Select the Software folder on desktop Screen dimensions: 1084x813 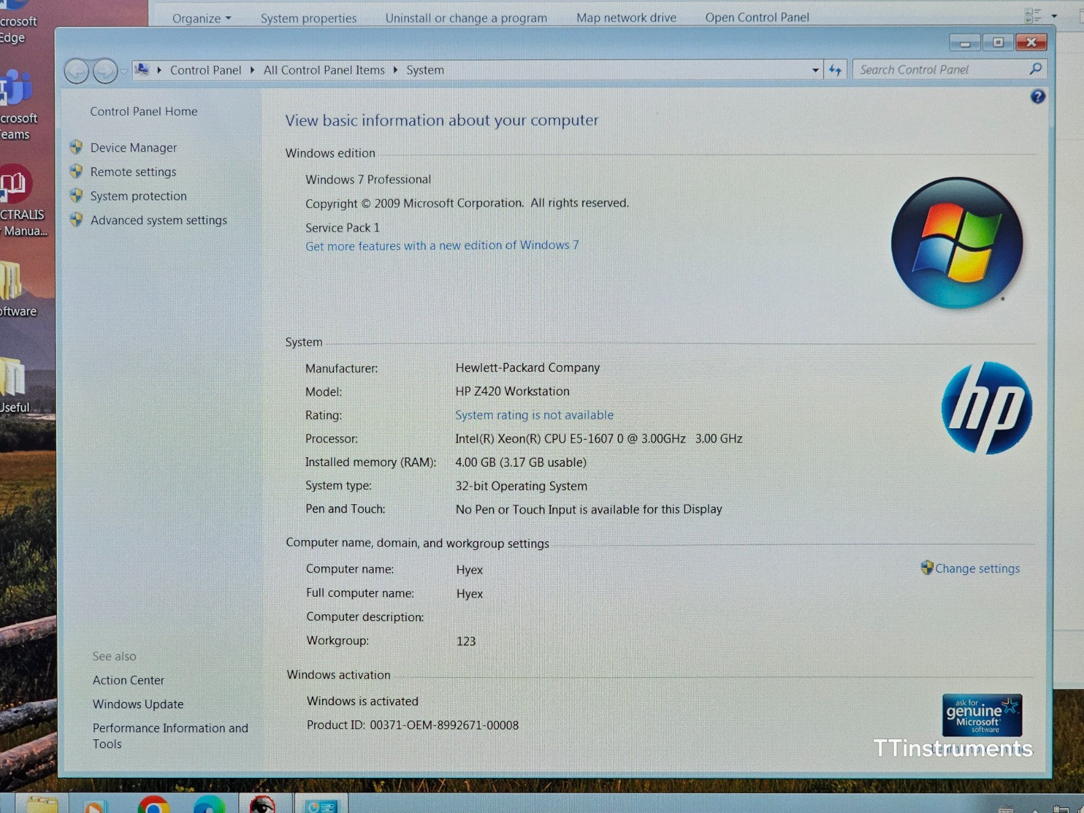point(18,290)
